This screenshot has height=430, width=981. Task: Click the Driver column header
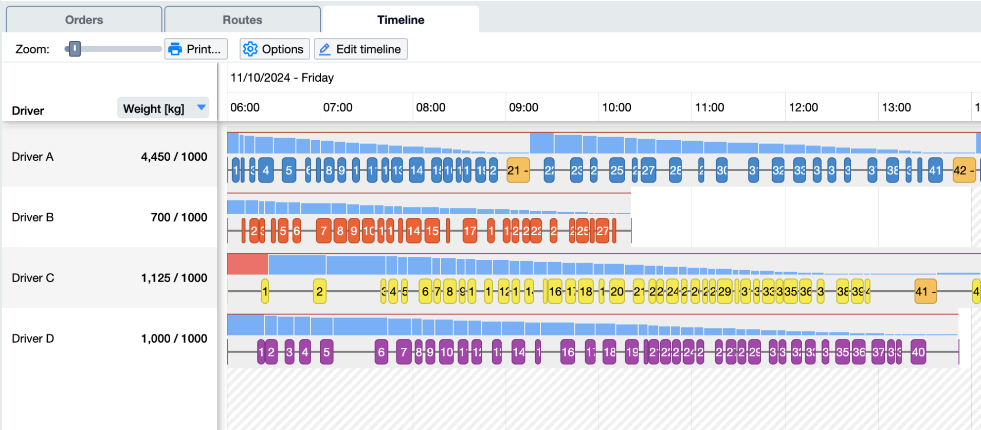click(28, 110)
